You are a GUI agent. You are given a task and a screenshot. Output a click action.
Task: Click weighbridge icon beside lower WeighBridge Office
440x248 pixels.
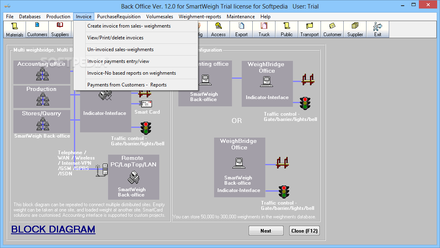(x=282, y=162)
